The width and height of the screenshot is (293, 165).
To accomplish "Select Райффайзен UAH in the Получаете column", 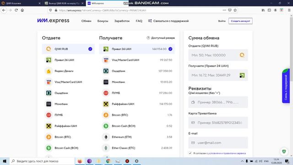I will (x=137, y=104).
